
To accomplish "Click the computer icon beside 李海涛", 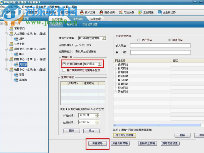I will click(x=16, y=80).
